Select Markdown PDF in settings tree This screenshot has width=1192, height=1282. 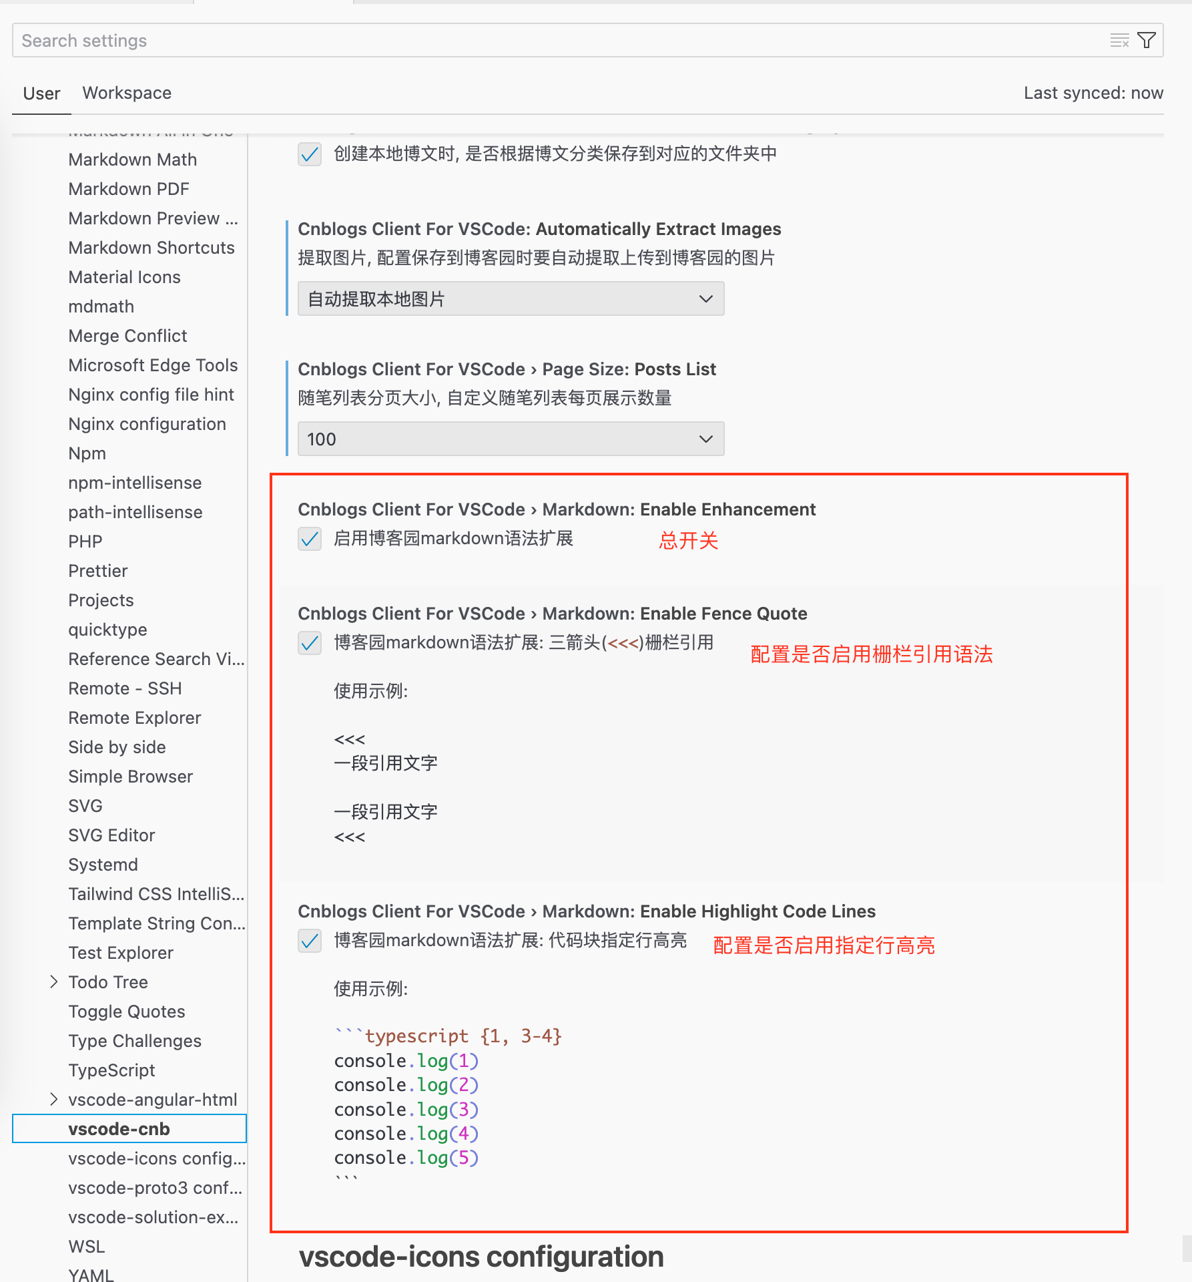click(129, 189)
